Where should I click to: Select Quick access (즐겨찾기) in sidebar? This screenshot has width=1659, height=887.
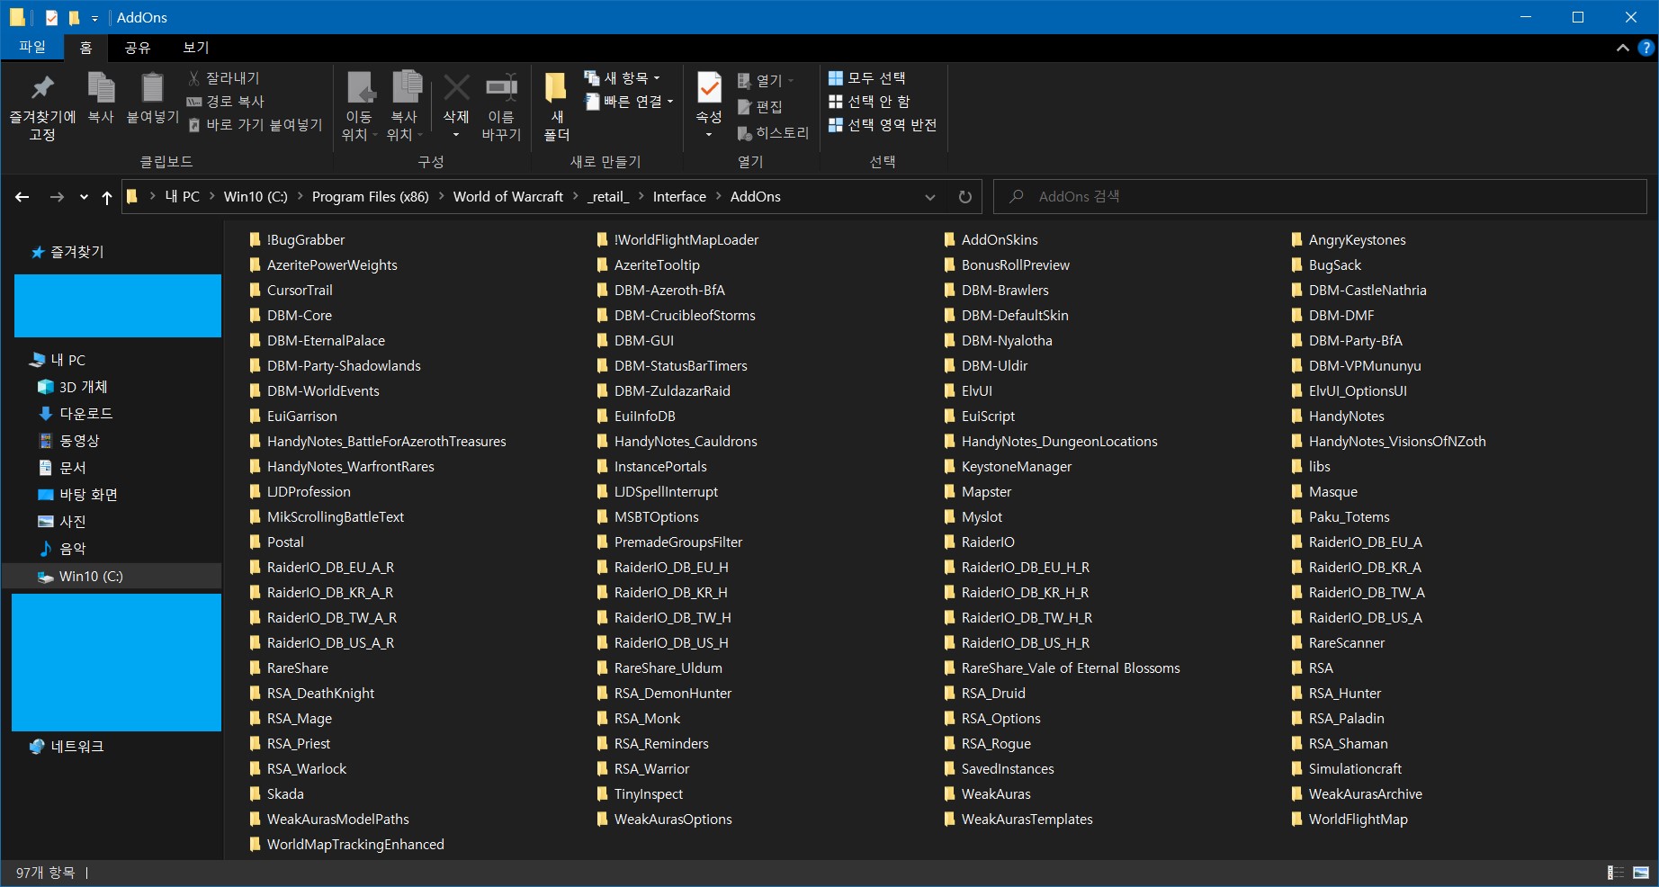(67, 252)
